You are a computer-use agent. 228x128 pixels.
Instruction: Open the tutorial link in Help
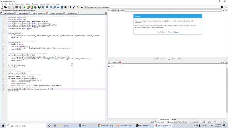tap(176, 32)
